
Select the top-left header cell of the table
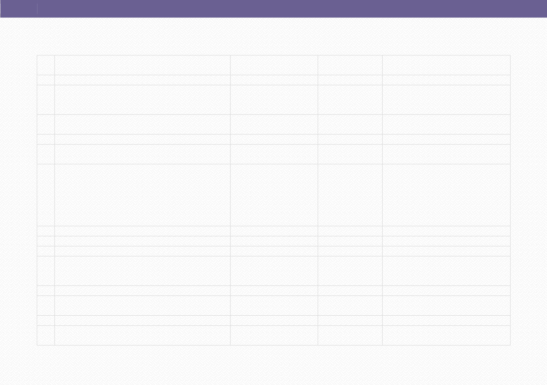click(x=46, y=65)
